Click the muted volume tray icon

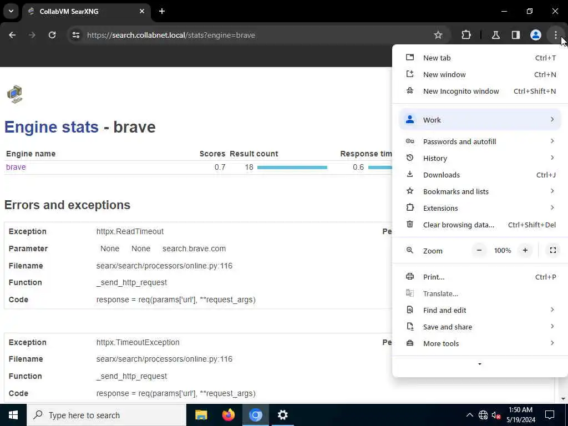tap(496, 415)
